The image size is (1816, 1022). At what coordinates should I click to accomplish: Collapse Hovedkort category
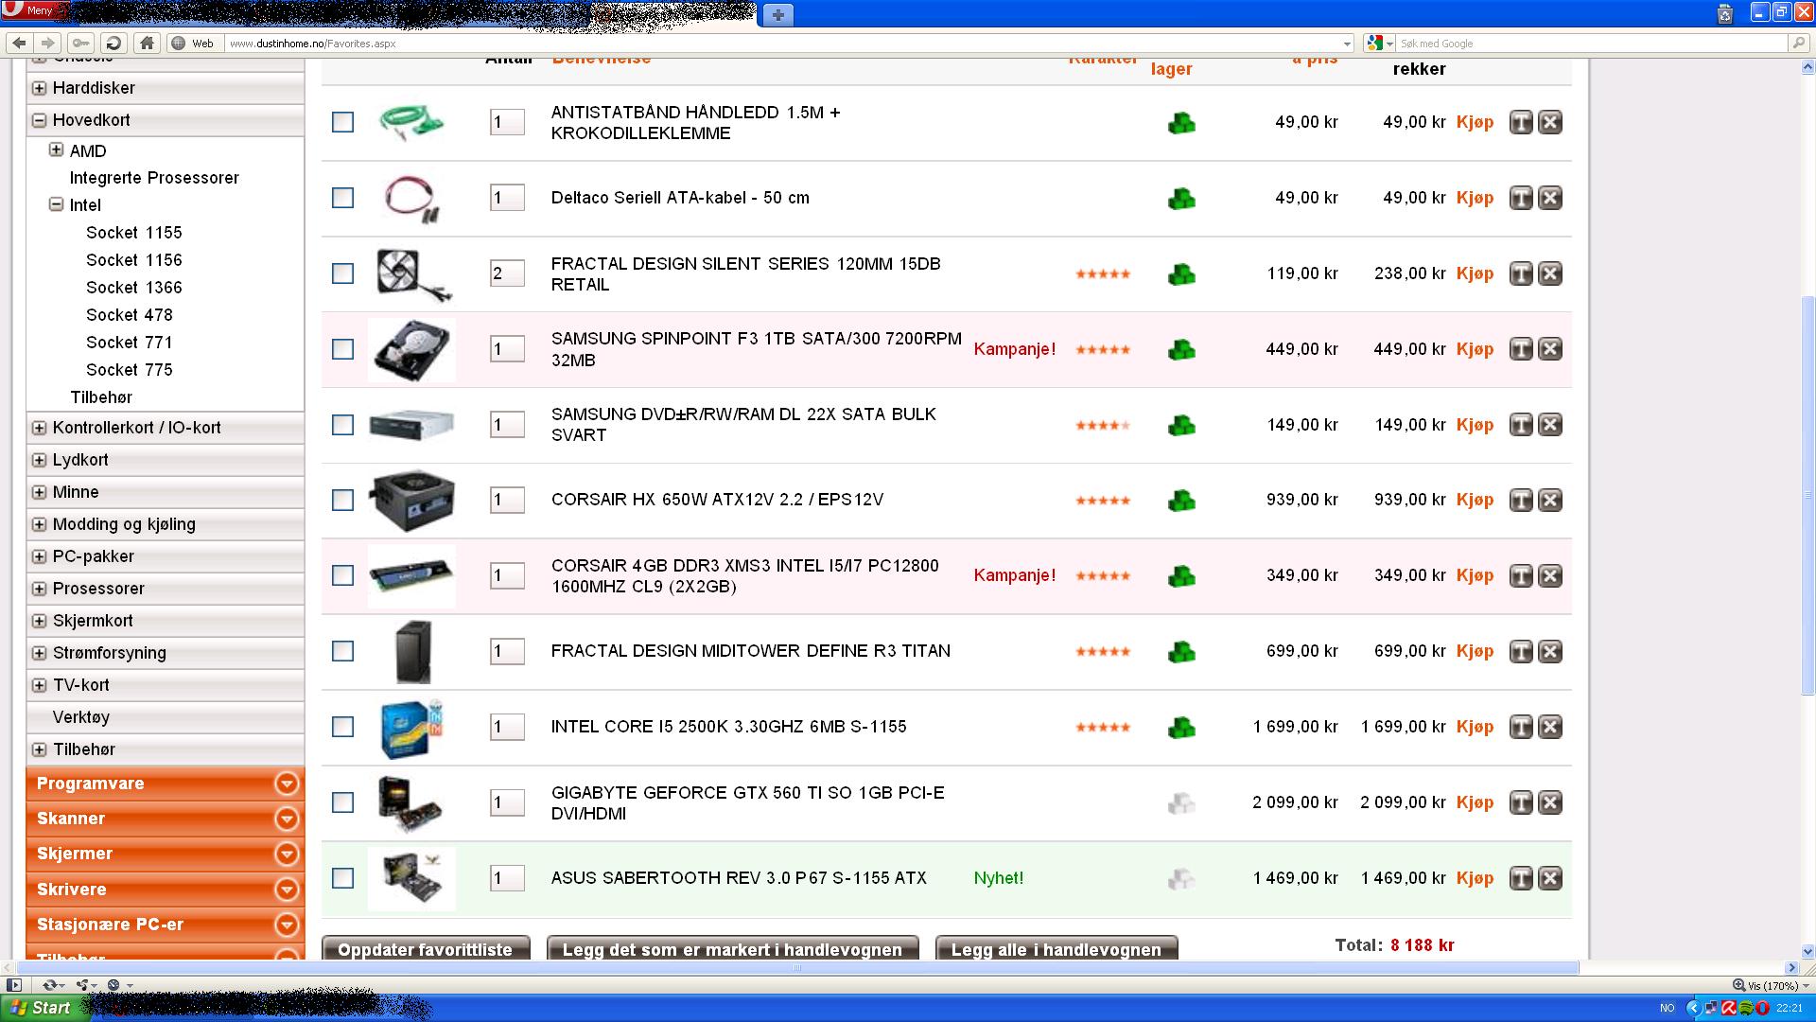click(x=39, y=120)
